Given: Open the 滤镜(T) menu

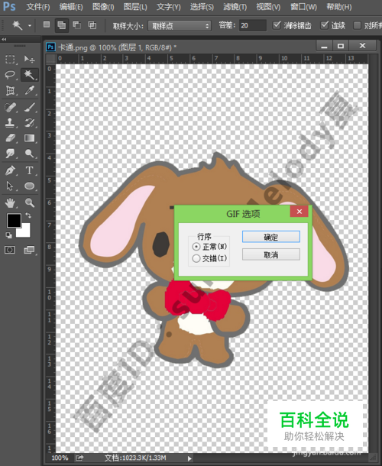Looking at the screenshot, I should pos(235,7).
